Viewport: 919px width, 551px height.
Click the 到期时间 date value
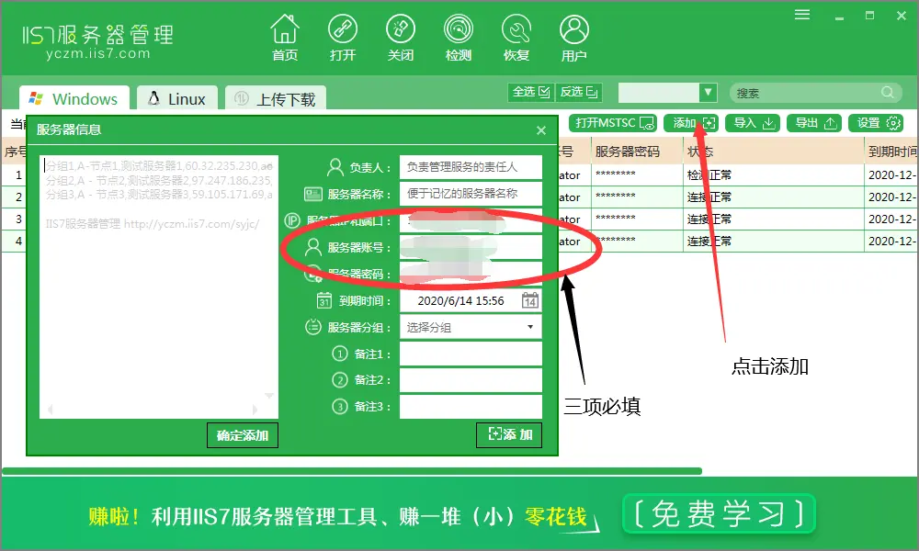tap(460, 301)
